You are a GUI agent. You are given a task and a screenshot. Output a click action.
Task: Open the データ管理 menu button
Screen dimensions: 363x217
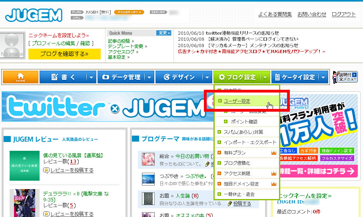click(x=121, y=77)
